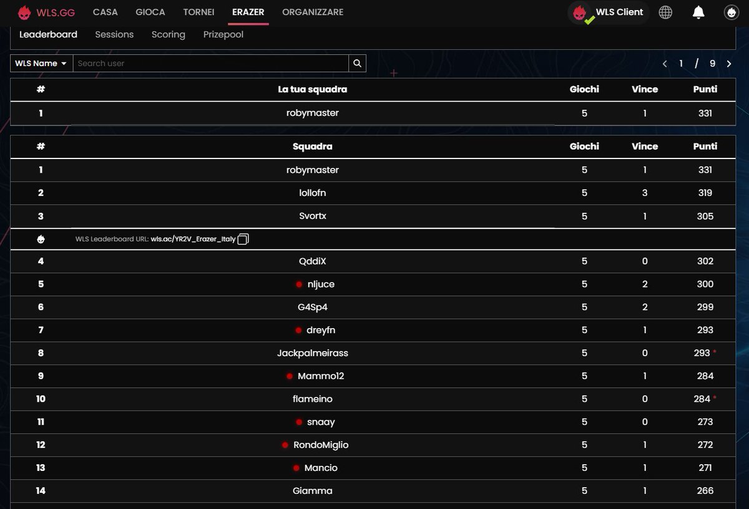The width and height of the screenshot is (749, 509).
Task: Open the TORNEI menu
Action: [x=198, y=12]
